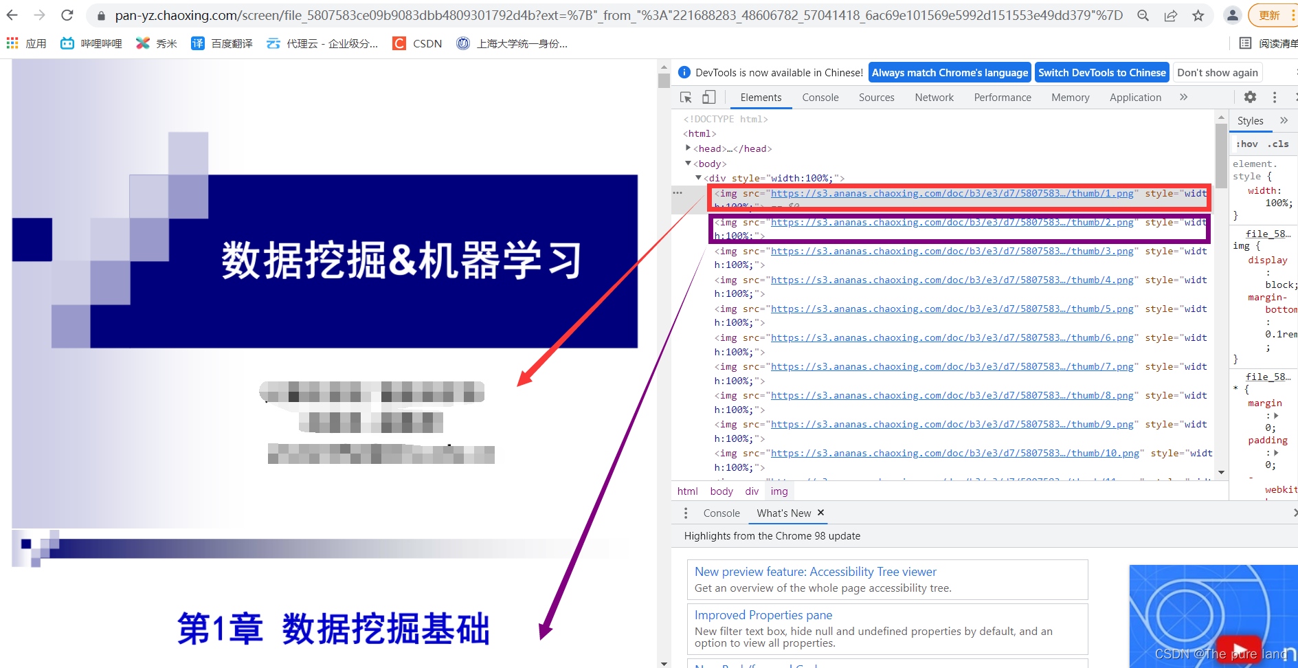This screenshot has width=1298, height=668.
Task: Open the thumb/3.png image link
Action: pyautogui.click(x=952, y=252)
